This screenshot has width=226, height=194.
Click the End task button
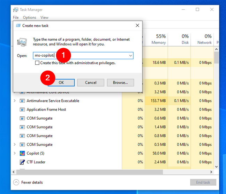coord(203,183)
